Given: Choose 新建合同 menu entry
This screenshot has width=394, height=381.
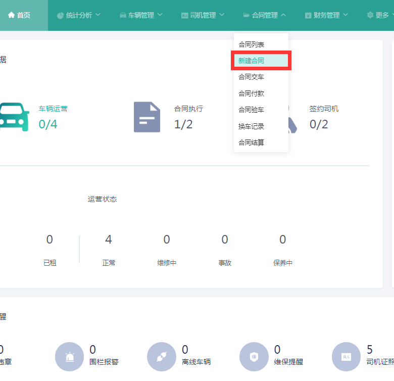Looking at the screenshot, I should click(252, 61).
